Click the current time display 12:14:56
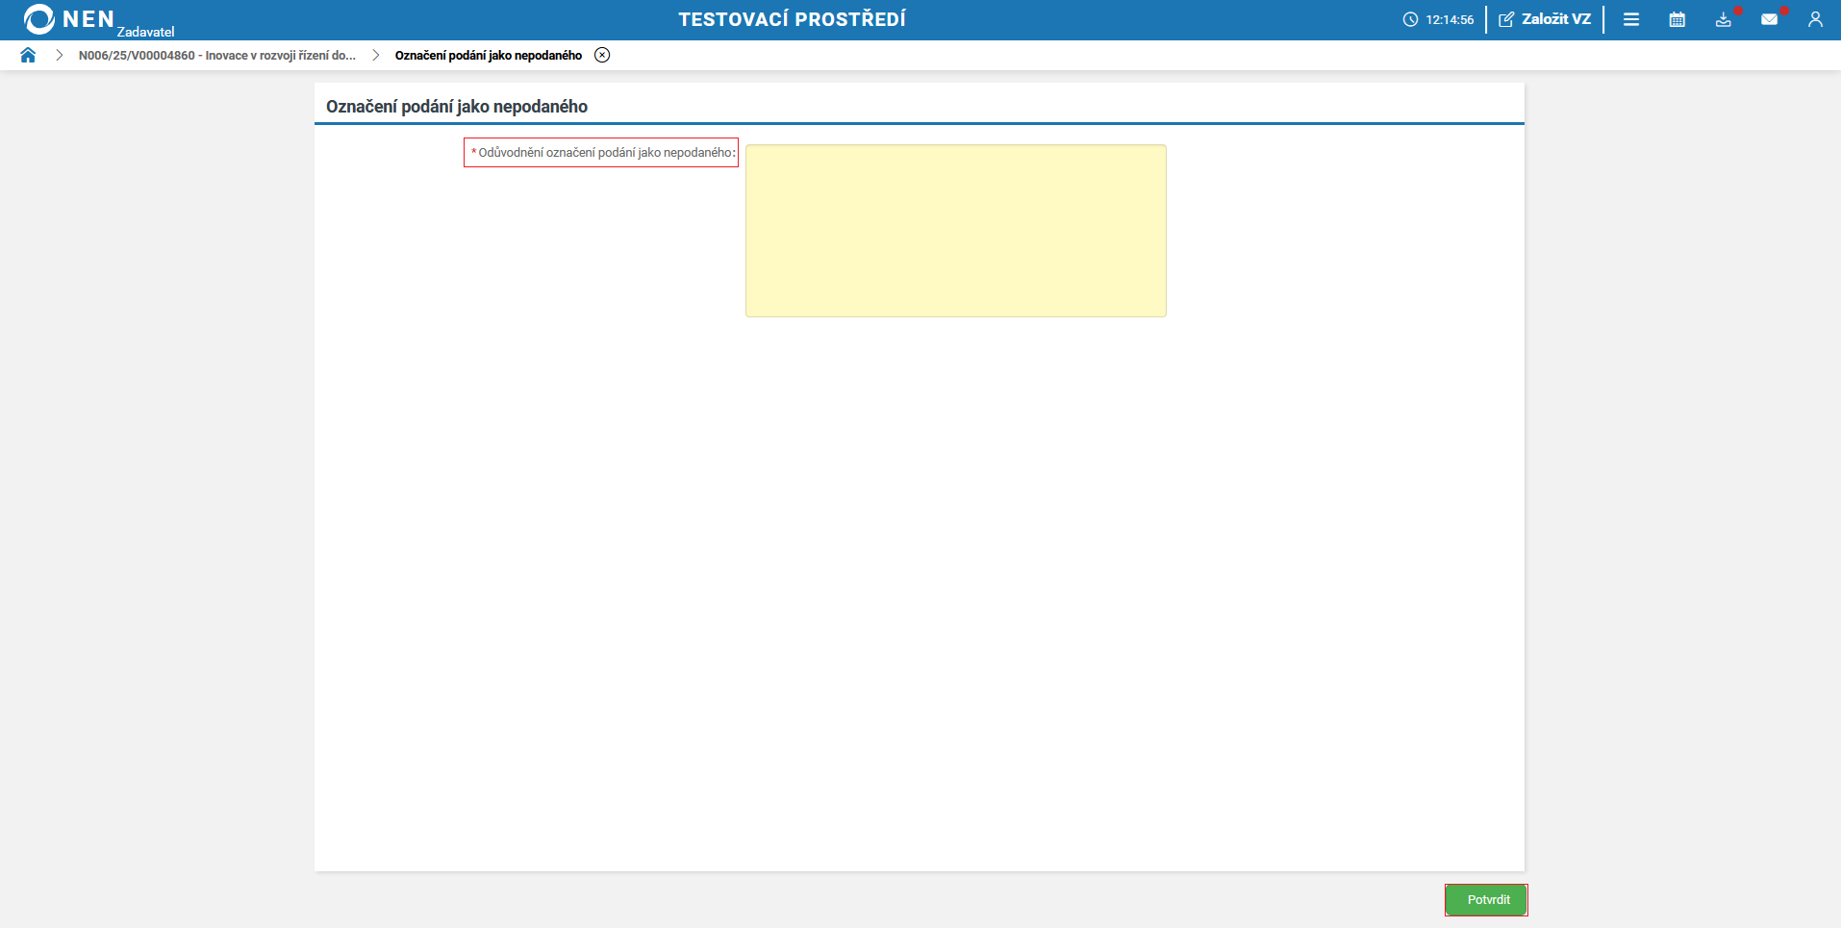1841x928 pixels. [x=1450, y=18]
